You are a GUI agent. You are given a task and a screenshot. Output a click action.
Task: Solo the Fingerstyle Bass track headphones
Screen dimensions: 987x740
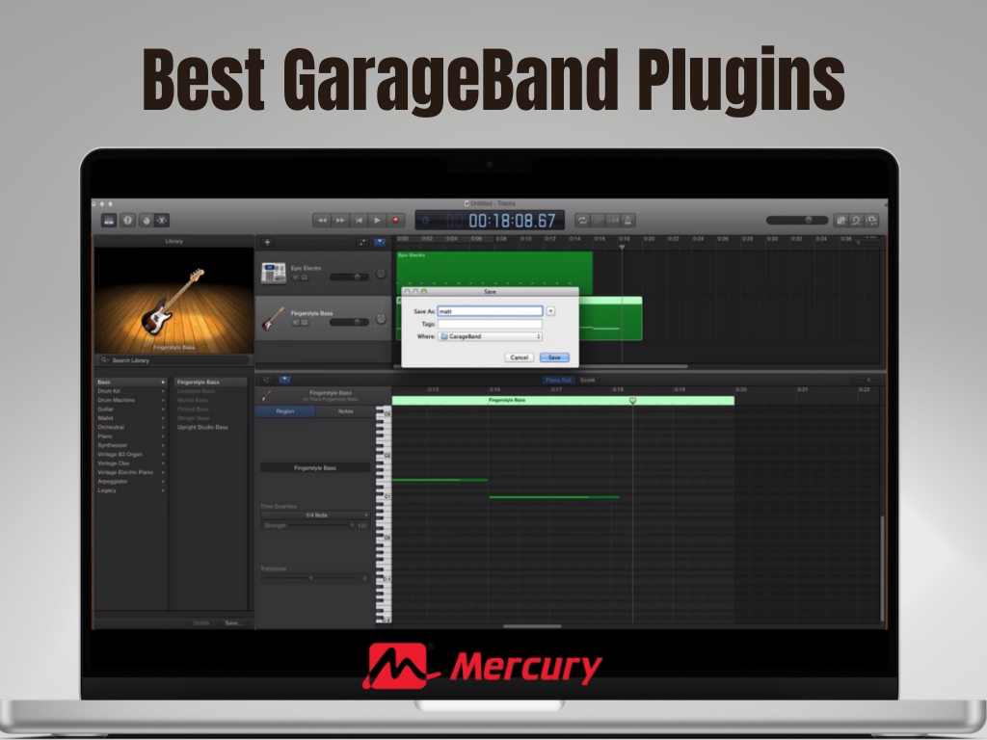(305, 322)
